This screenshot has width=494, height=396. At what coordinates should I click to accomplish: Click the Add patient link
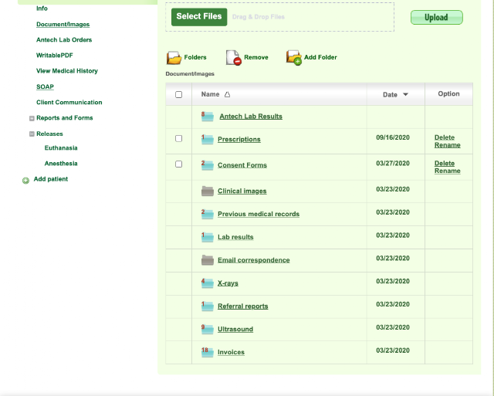coord(51,179)
